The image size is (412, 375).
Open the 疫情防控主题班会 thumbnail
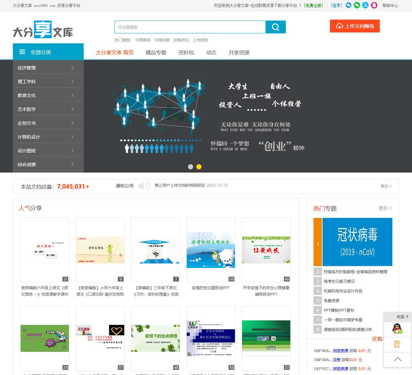[x=211, y=250]
